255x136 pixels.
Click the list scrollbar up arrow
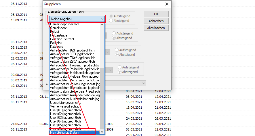click(x=102, y=25)
